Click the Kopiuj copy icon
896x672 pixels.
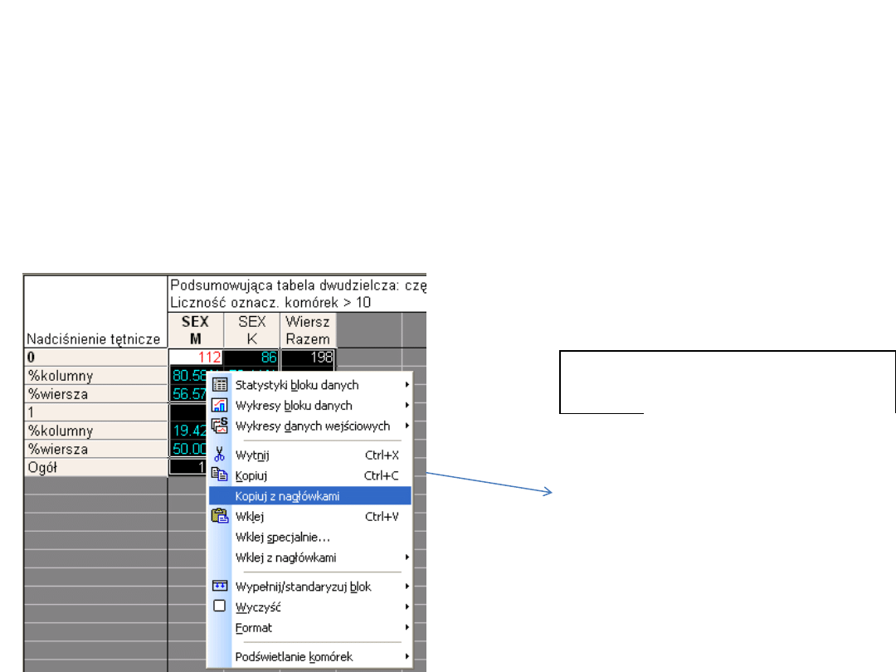220,475
